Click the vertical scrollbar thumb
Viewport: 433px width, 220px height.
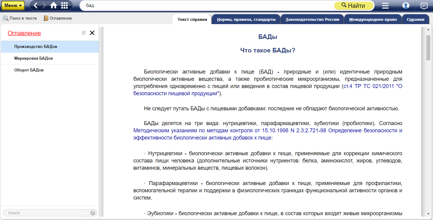click(x=428, y=48)
